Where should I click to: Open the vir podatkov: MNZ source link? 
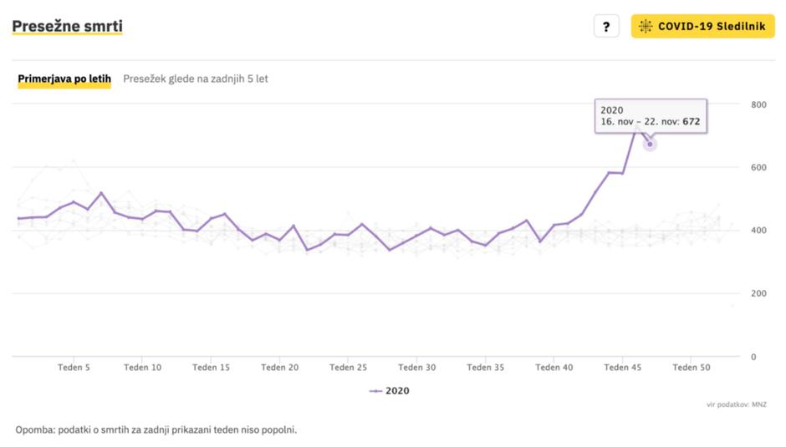734,405
